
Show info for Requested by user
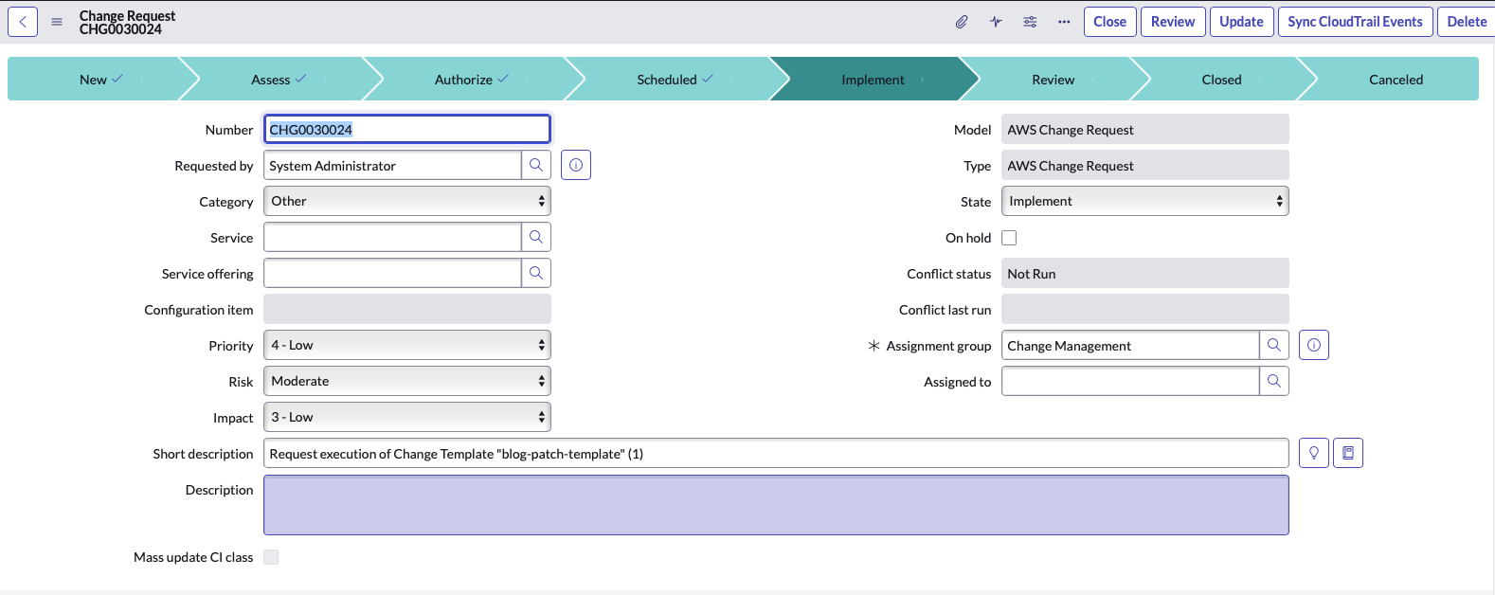pyautogui.click(x=576, y=165)
